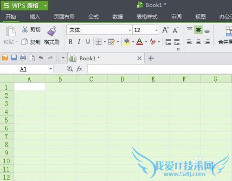Select row 10 header
Screen dimensions: 232x181
[7, 161]
